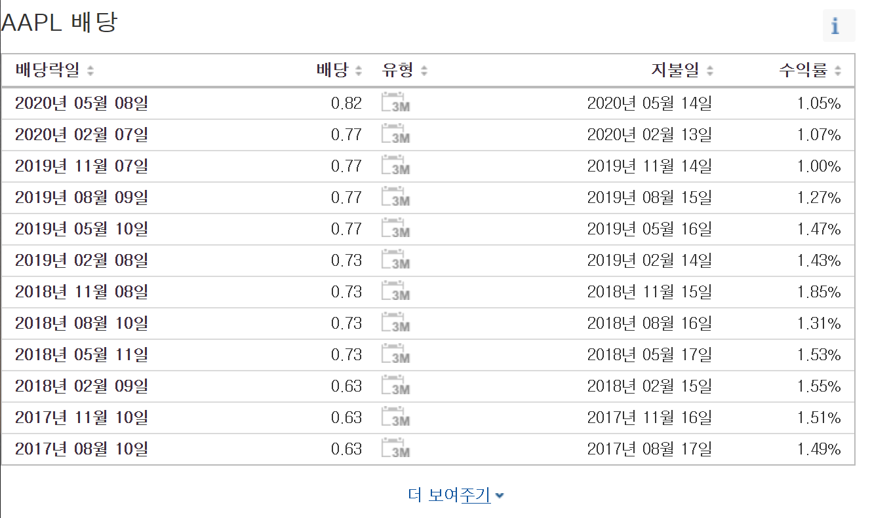The width and height of the screenshot is (870, 518).
Task: Select ex-date cell 2019년 08월 09일
Action: 82,198
